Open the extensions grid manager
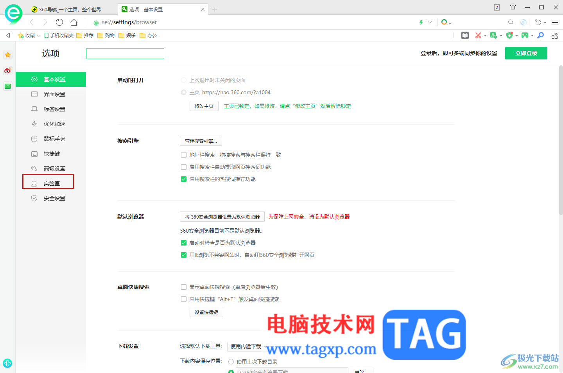563x373 pixels. click(554, 36)
